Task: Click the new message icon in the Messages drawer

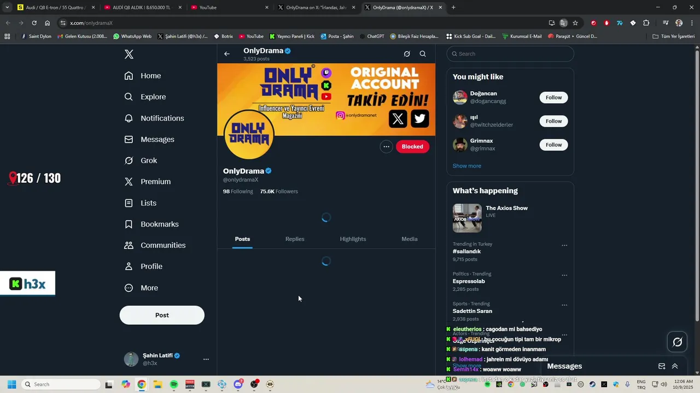Action: pos(662,366)
